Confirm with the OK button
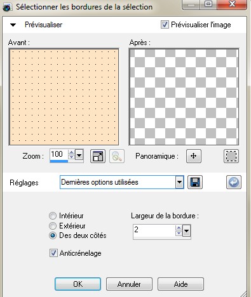Screen dimensions: 251x297 point(78,284)
